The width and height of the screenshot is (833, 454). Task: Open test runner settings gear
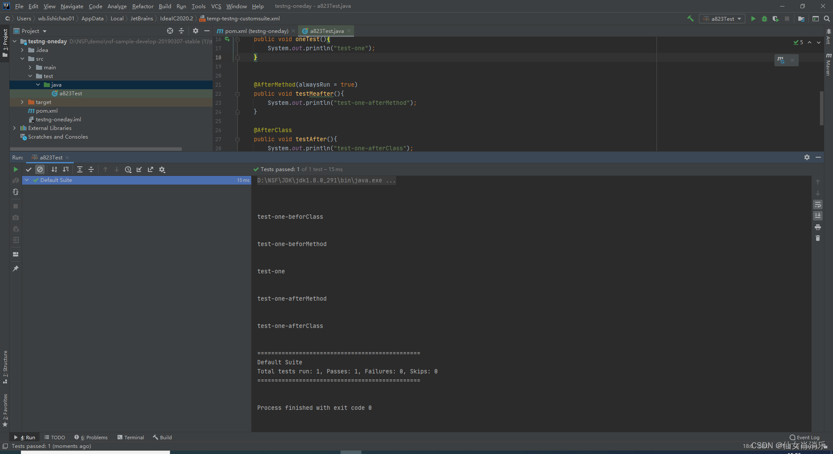click(162, 169)
